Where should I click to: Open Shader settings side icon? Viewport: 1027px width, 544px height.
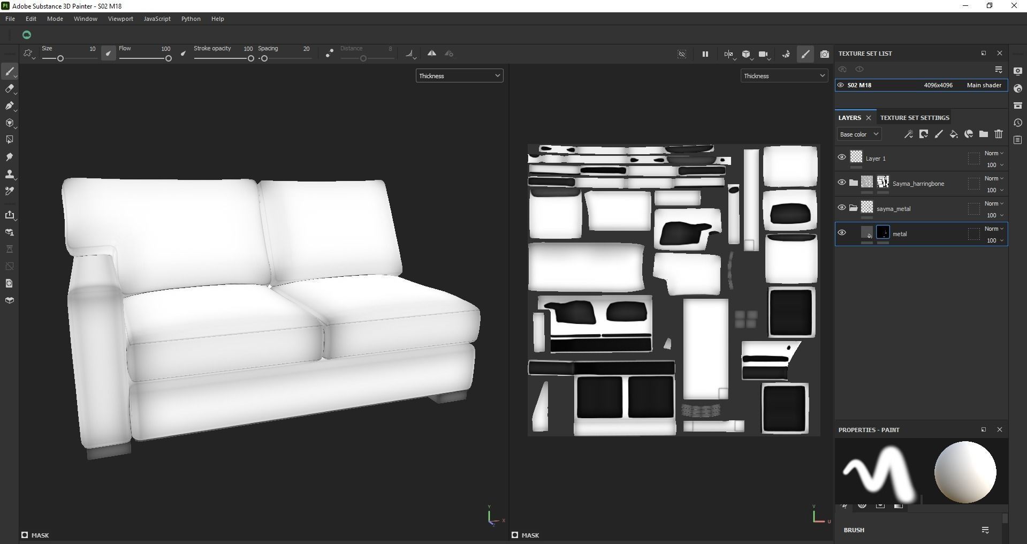[1018, 88]
